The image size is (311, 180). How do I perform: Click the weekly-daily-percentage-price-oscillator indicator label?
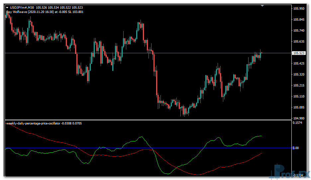33,123
